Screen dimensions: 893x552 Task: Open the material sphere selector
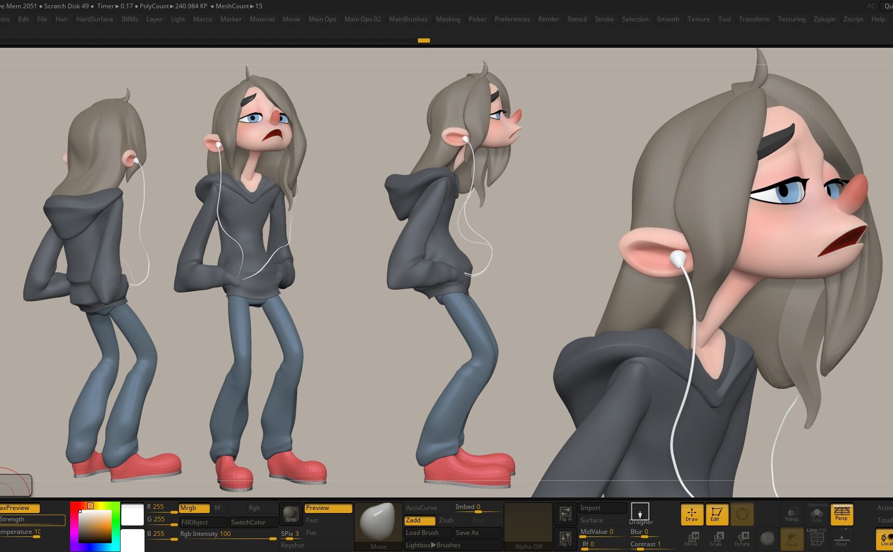[x=378, y=523]
